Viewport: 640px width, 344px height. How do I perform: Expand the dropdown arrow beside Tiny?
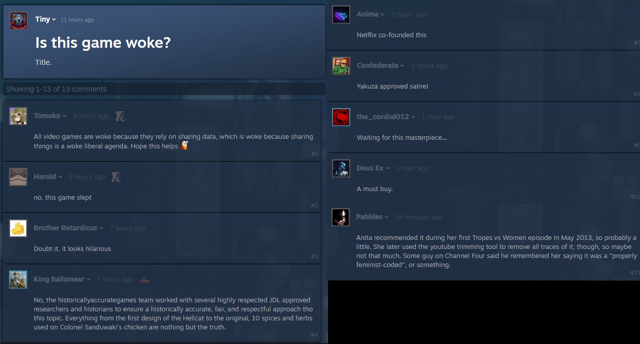click(x=54, y=20)
